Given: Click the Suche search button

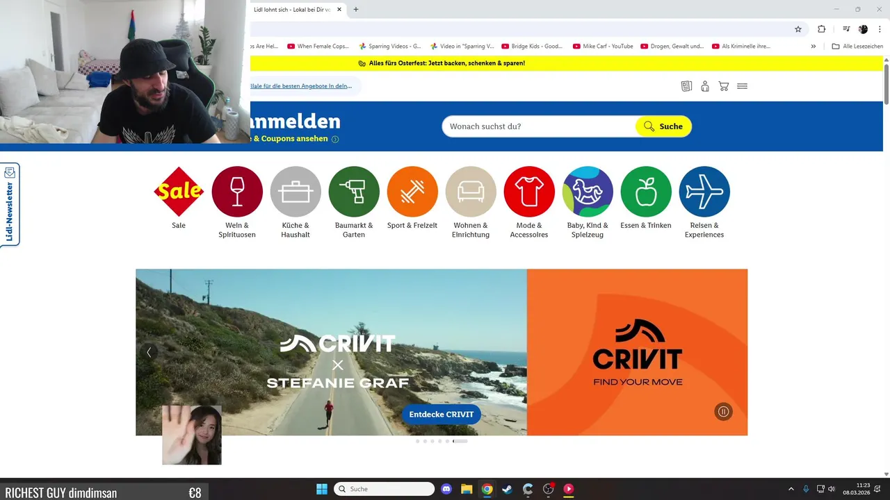Looking at the screenshot, I should click(663, 126).
